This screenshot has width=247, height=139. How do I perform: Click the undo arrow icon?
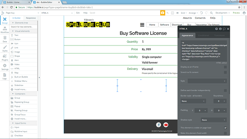(201, 13)
